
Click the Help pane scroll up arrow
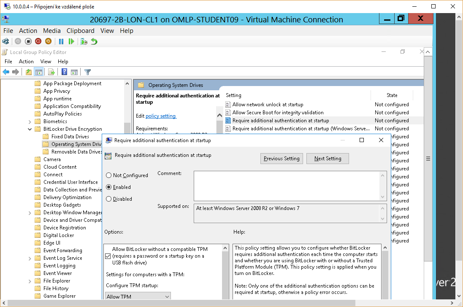385,248
